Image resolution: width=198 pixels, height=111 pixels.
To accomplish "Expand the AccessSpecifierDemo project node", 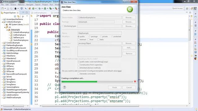I will pos(2,19).
